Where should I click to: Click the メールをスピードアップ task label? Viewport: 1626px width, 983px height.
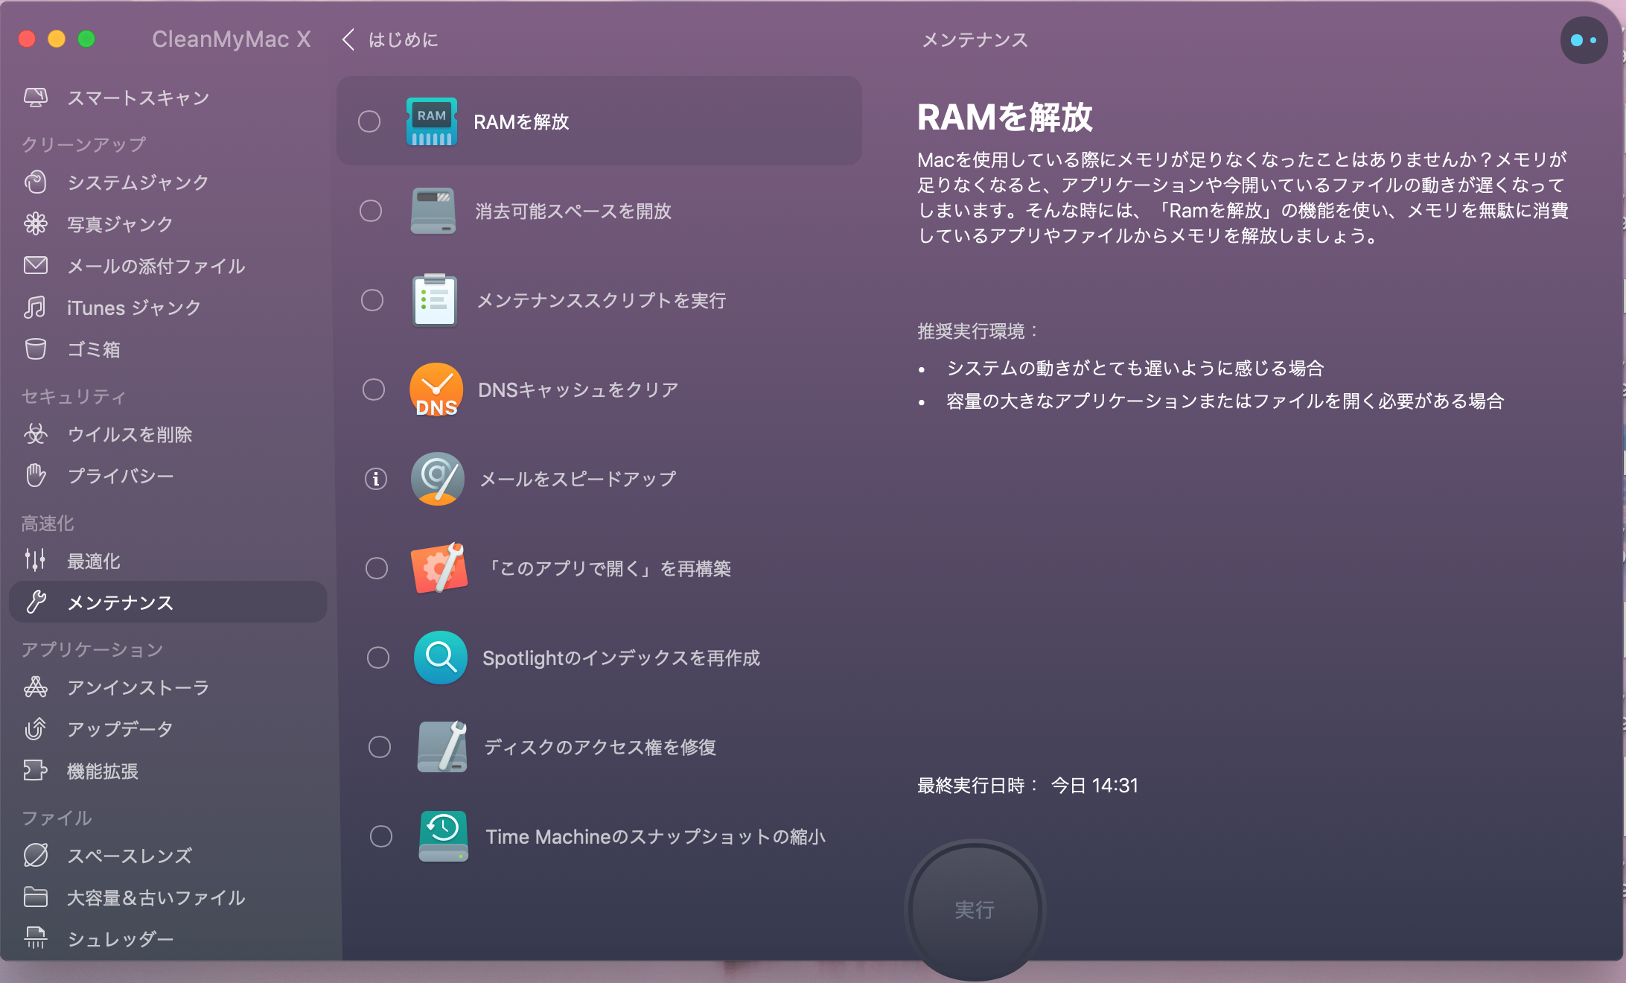pyautogui.click(x=578, y=479)
